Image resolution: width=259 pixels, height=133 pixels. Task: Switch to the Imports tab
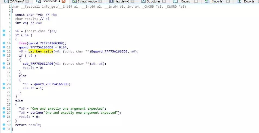tap(217, 1)
